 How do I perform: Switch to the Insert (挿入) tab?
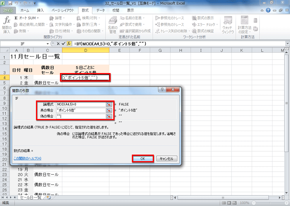[x=40, y=10]
